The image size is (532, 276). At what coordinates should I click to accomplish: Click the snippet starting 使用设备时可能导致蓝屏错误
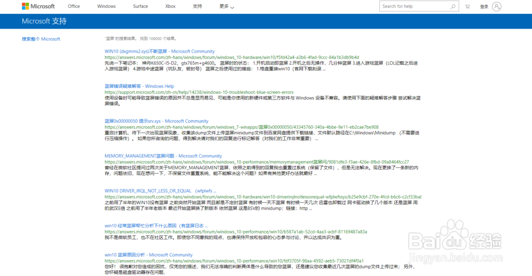pyautogui.click(x=263, y=100)
